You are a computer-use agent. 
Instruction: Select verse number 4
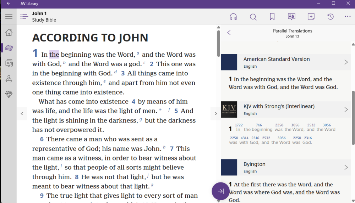[133, 102]
